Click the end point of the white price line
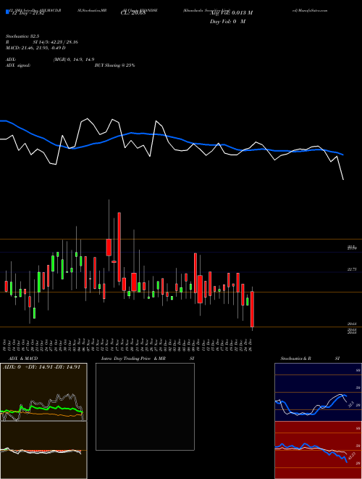362x479 pixels. 343,180
